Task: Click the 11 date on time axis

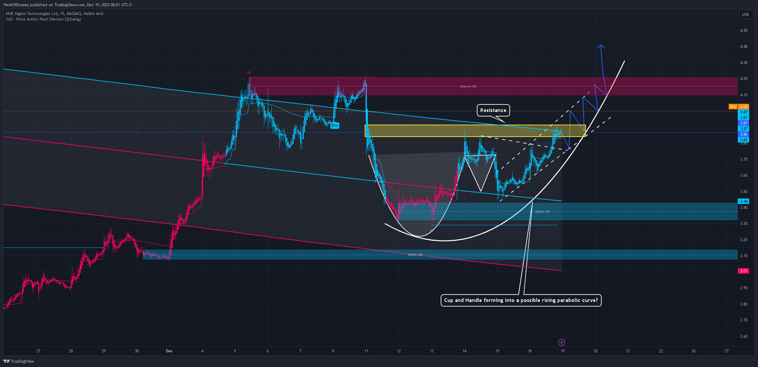Action: pyautogui.click(x=366, y=351)
